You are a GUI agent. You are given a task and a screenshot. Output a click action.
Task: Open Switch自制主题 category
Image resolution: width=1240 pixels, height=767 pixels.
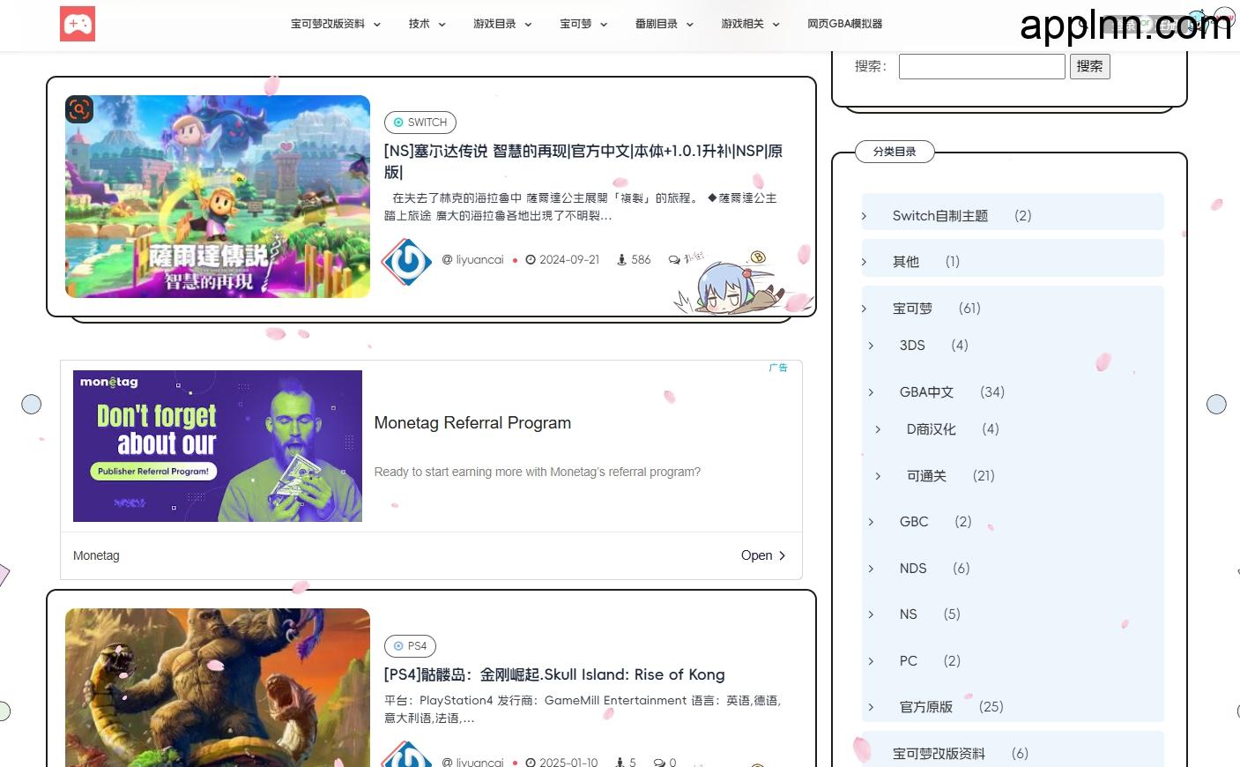[940, 216]
